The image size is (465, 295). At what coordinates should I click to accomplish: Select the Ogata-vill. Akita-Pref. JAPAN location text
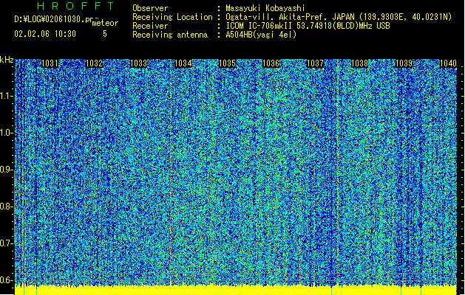click(339, 17)
